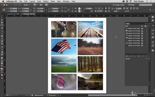The image size is (155, 97).
Task: Open the Screen Mode dropdown
Action: (41, 5)
